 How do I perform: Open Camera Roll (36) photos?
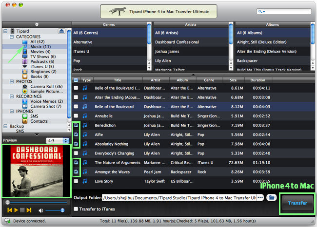[x=46, y=86]
